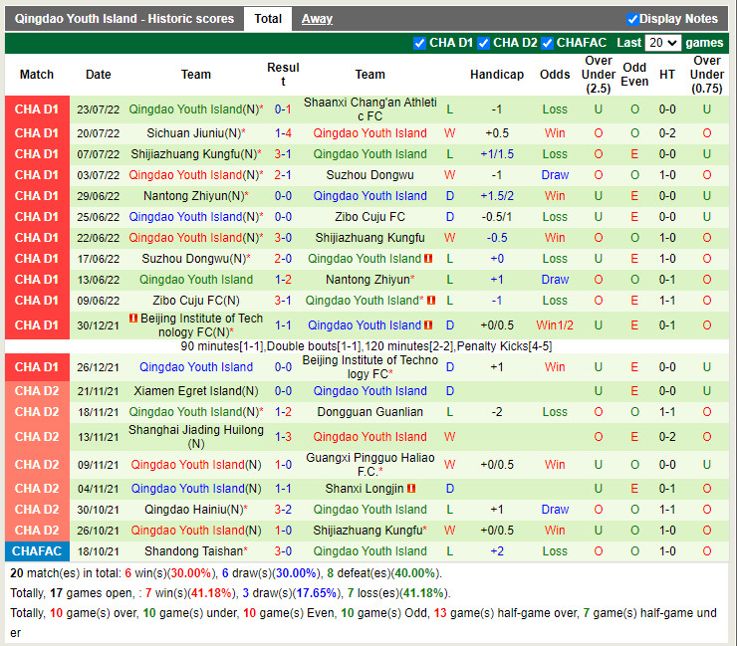The image size is (737, 646).
Task: Click the 3-2 score of Qingdao Hainiu match
Action: click(x=283, y=510)
